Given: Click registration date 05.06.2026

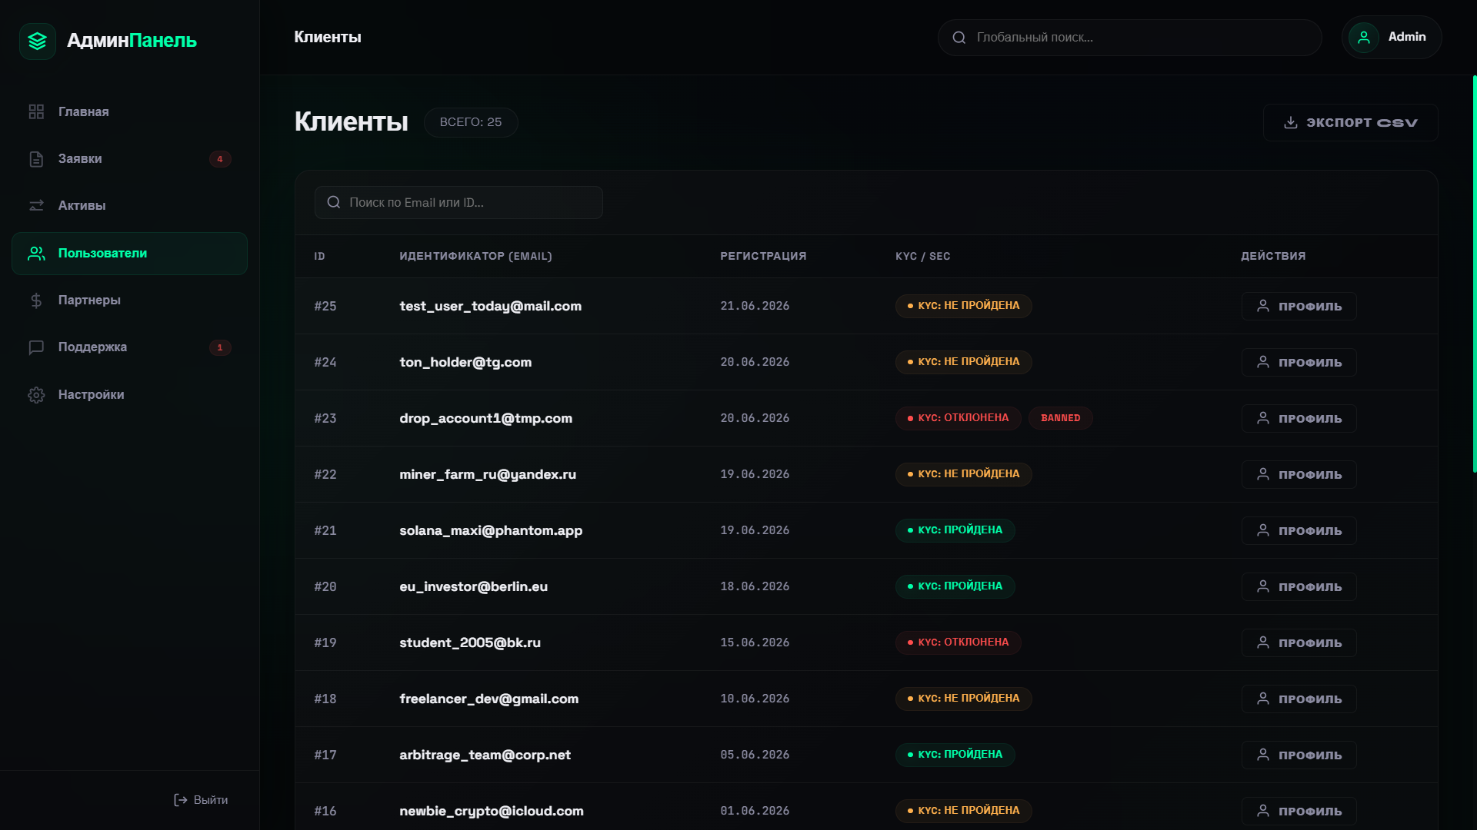Looking at the screenshot, I should pyautogui.click(x=755, y=755).
